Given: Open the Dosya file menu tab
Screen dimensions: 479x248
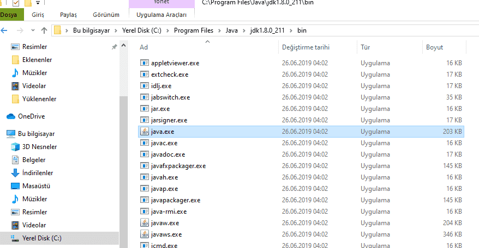Looking at the screenshot, I should point(11,15).
